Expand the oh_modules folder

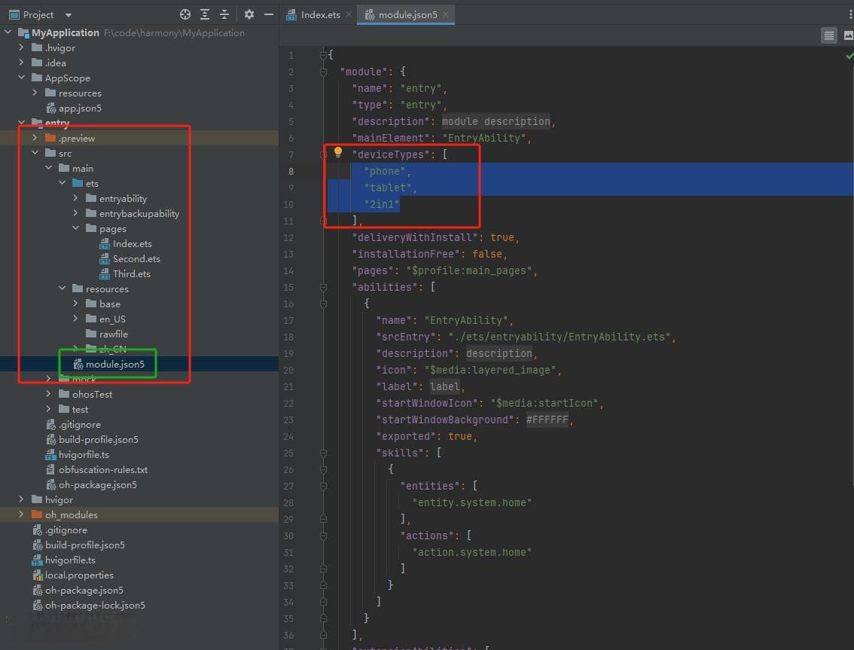(x=21, y=514)
